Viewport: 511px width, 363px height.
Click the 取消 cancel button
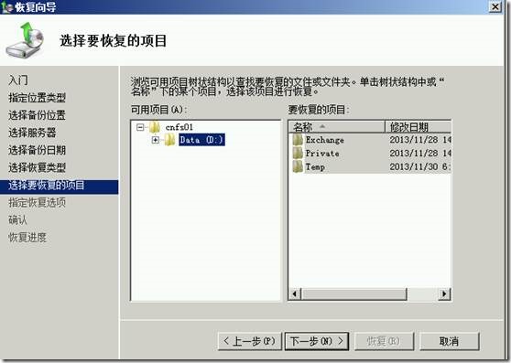450,341
